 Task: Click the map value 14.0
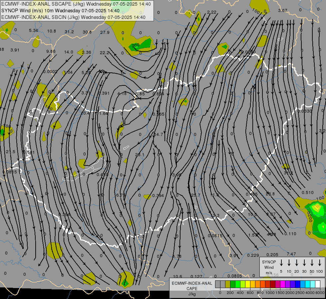click(x=69, y=52)
